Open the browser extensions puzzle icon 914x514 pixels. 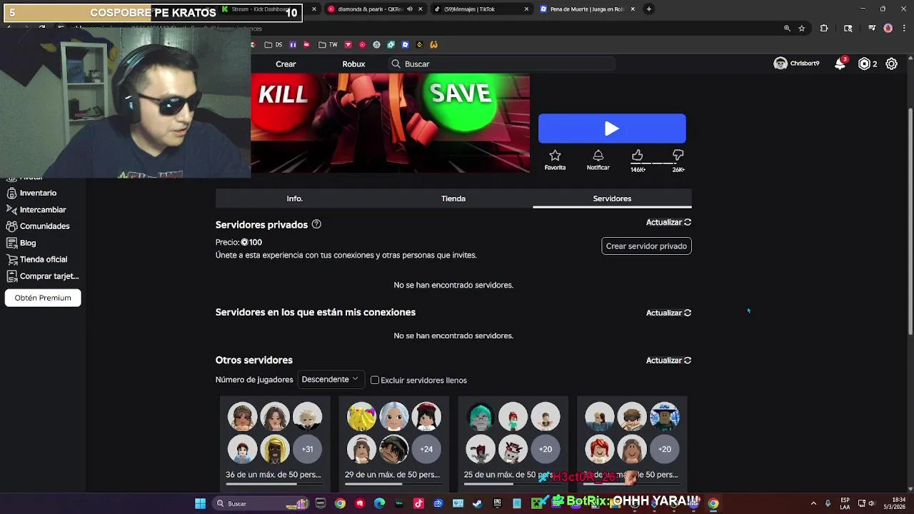click(824, 29)
